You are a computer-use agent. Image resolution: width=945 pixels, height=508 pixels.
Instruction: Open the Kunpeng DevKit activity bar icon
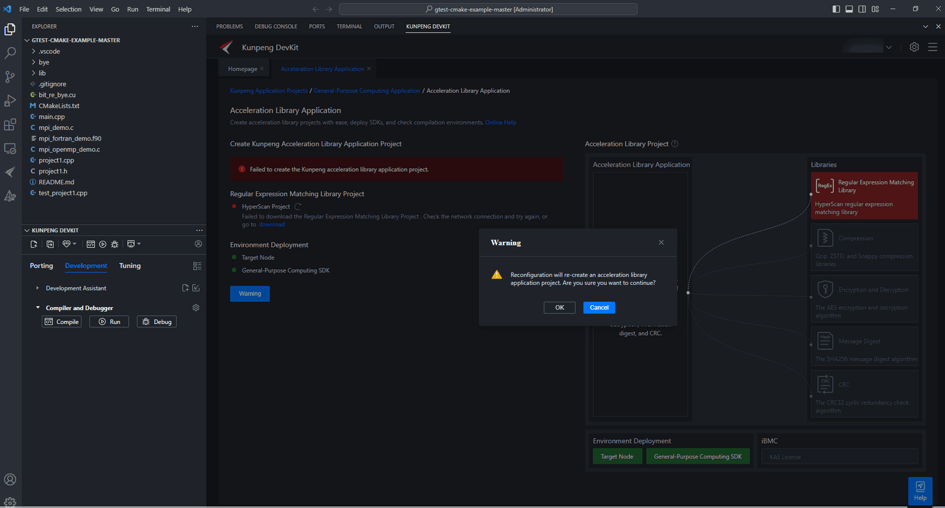coord(10,172)
